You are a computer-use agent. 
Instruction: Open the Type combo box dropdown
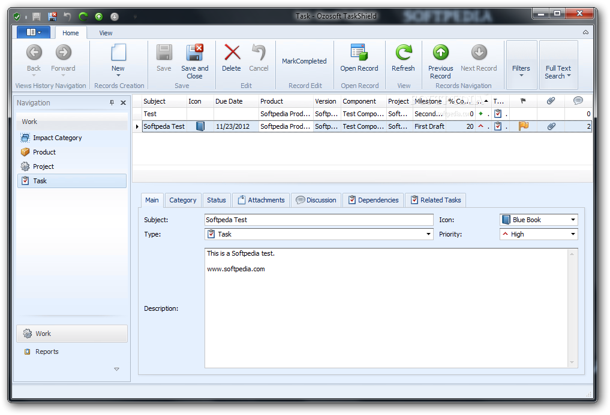428,234
